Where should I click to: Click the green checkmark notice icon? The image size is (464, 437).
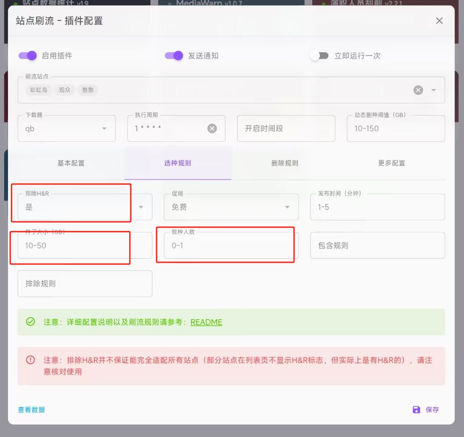click(30, 322)
